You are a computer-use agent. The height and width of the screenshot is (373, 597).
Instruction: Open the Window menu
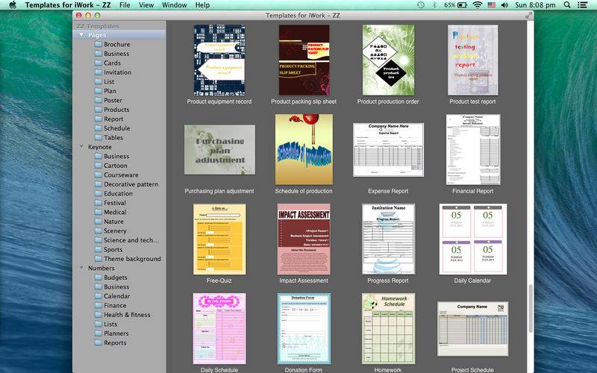click(175, 5)
